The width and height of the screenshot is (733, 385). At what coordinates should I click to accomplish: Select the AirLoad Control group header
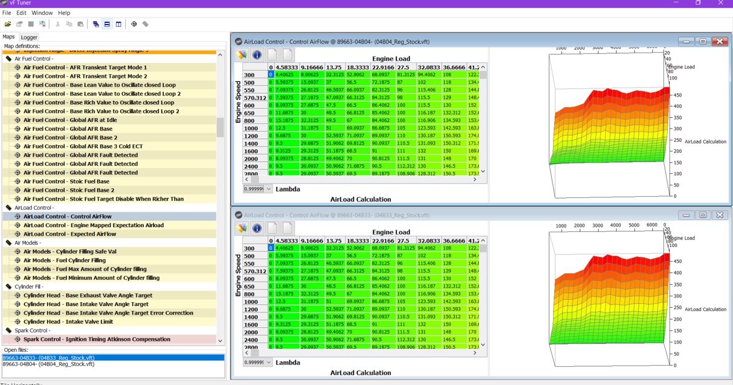tap(109, 208)
